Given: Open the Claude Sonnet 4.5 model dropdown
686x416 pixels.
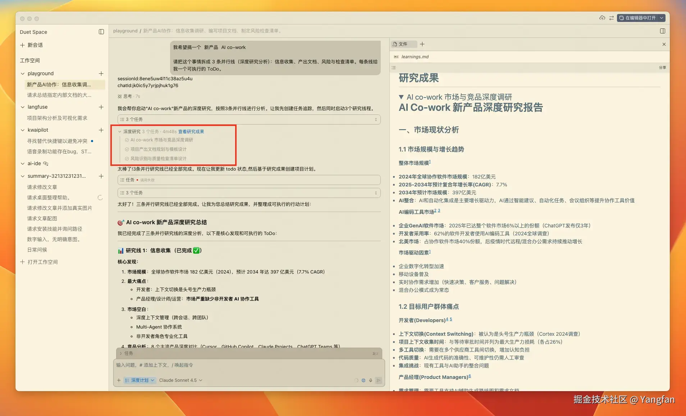Looking at the screenshot, I should tap(180, 380).
